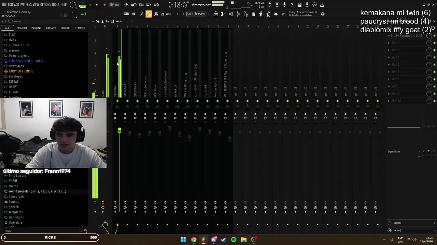Expand the Demo projects folder

pyautogui.click(x=18, y=55)
